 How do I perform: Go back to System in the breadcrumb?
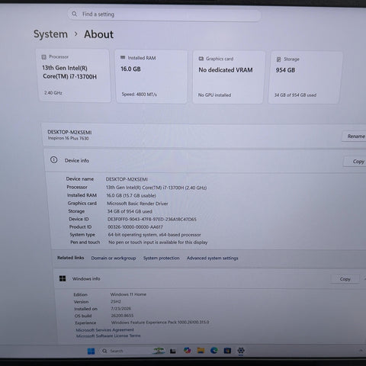[x=50, y=34]
